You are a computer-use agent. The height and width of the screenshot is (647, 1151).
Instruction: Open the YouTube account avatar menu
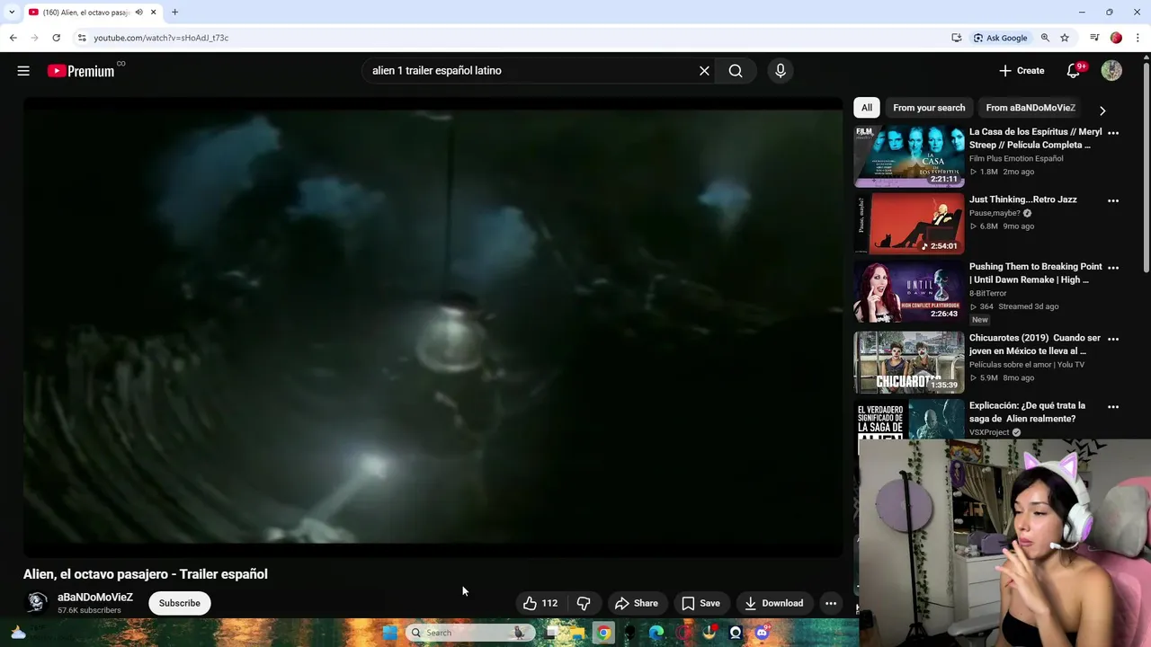[1111, 71]
